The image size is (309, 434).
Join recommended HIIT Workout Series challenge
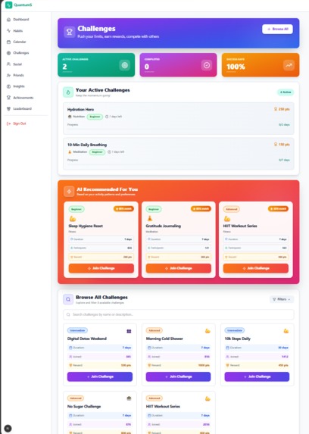pos(256,268)
